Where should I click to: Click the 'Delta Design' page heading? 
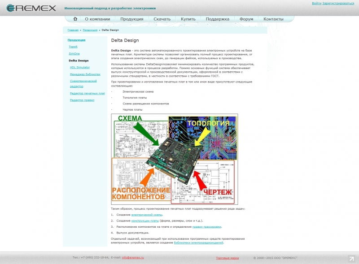(x=125, y=40)
